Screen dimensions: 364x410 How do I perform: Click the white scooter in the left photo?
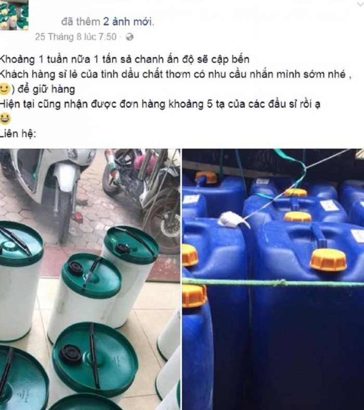click(x=48, y=188)
